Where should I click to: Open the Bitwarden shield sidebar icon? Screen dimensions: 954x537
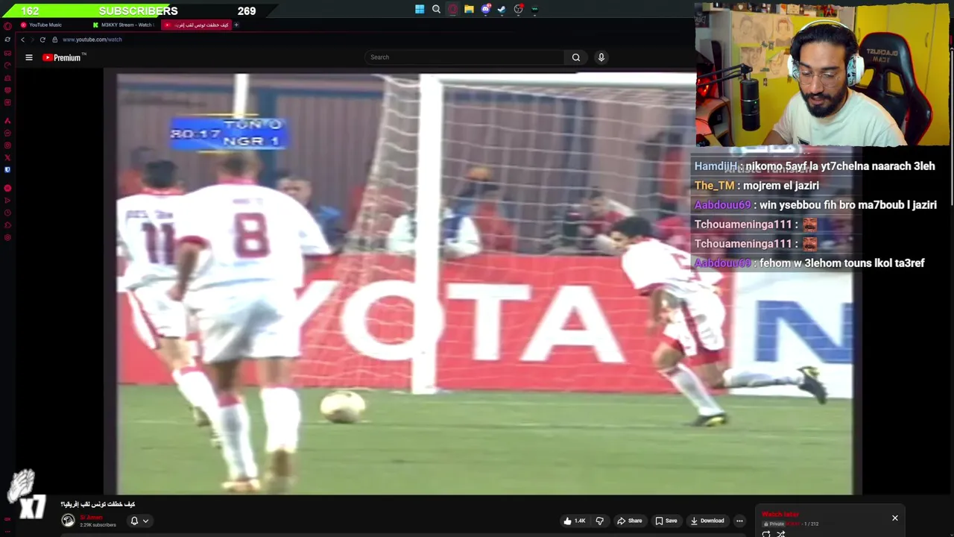pos(7,169)
